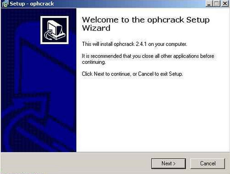Click the separator line above the buttons

[115, 152]
